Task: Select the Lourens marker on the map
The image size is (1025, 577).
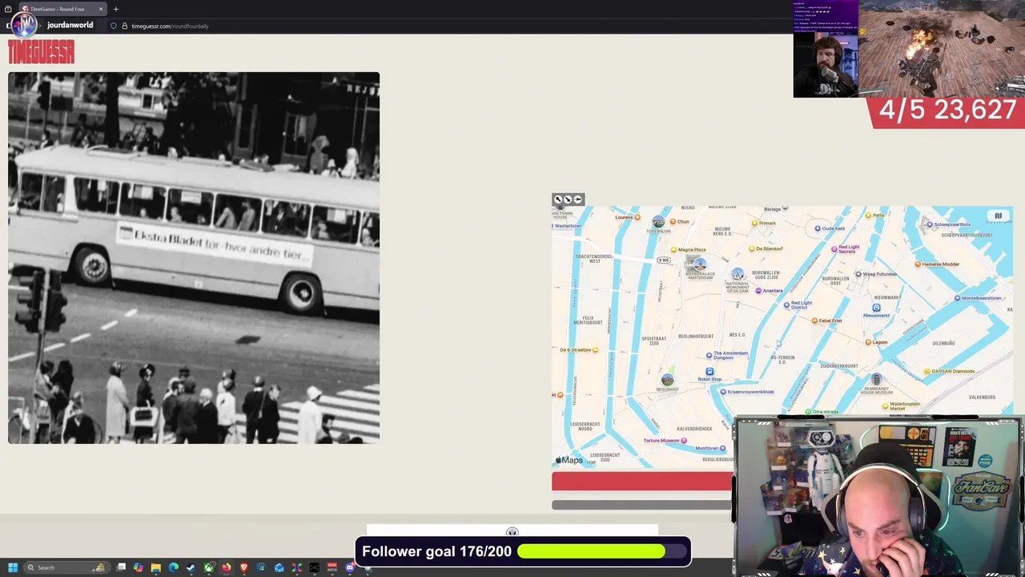Action: point(637,217)
